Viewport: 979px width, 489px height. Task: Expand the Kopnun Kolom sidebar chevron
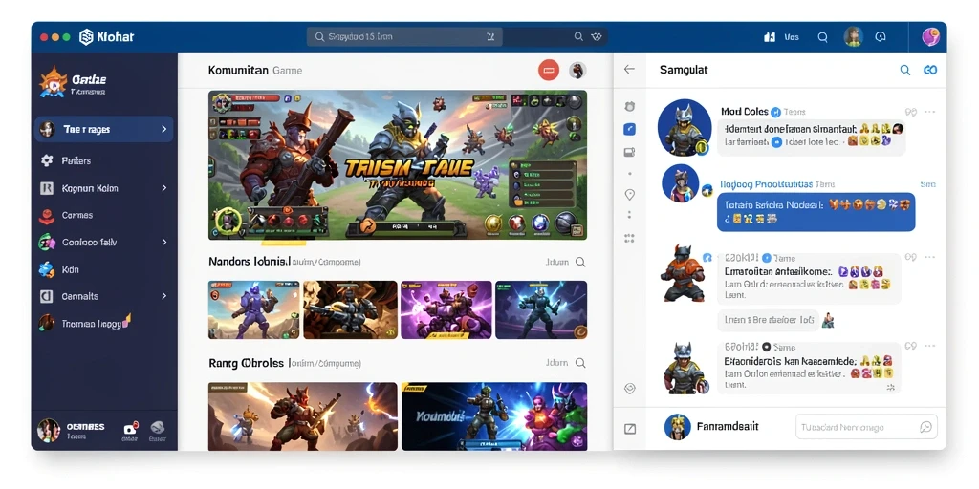tap(164, 188)
